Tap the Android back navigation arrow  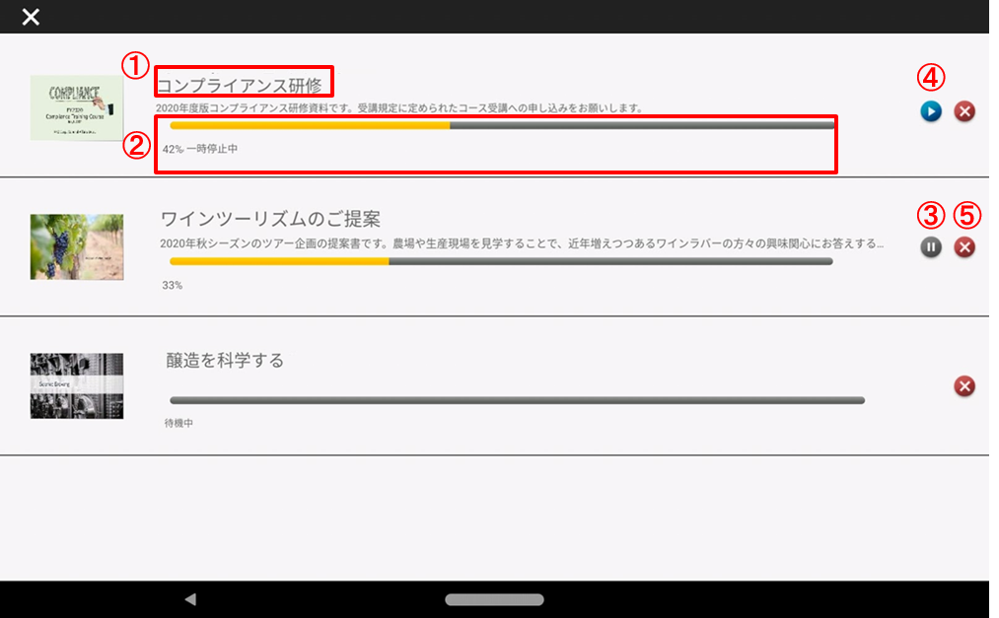190,599
